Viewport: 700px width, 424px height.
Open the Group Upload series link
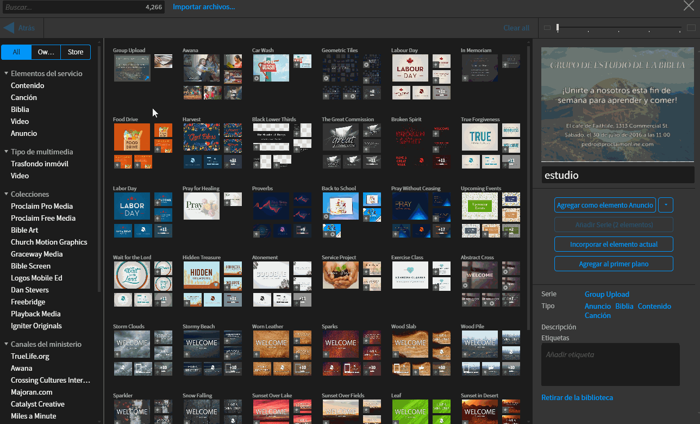pos(607,294)
